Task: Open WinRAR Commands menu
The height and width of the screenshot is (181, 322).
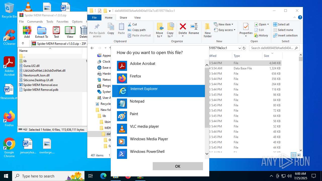Action: [x=35, y=22]
